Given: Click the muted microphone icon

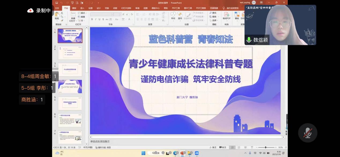Looking at the screenshot, I should tap(308, 133).
